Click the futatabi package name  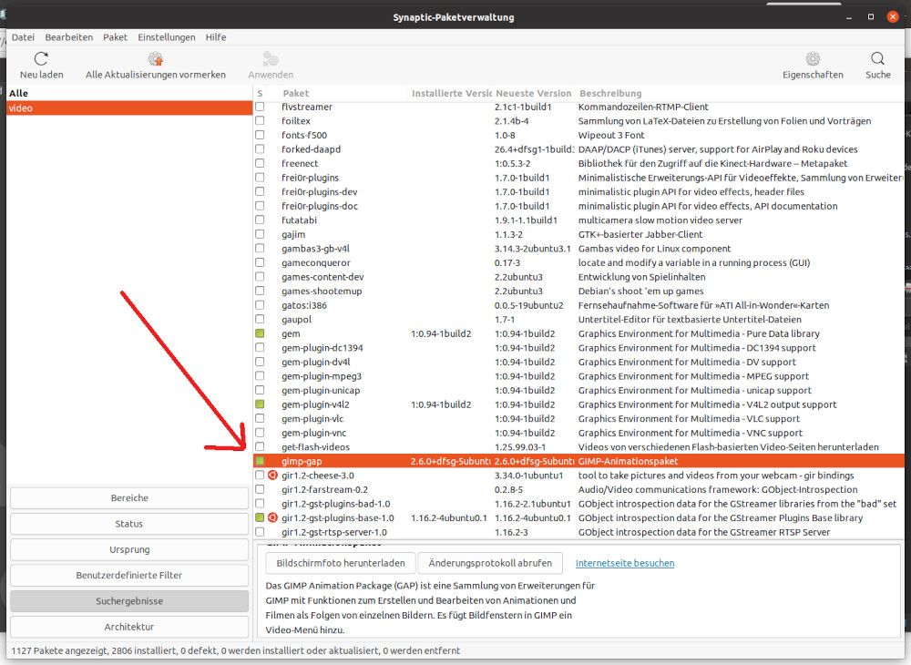click(x=299, y=220)
